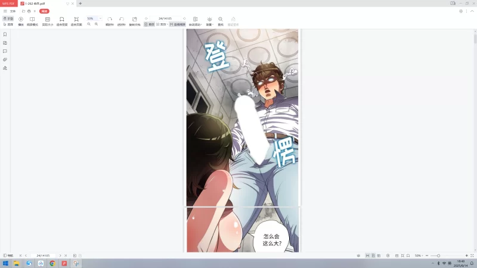
Task: Click zoom slider plus button
Action: tap(467, 255)
